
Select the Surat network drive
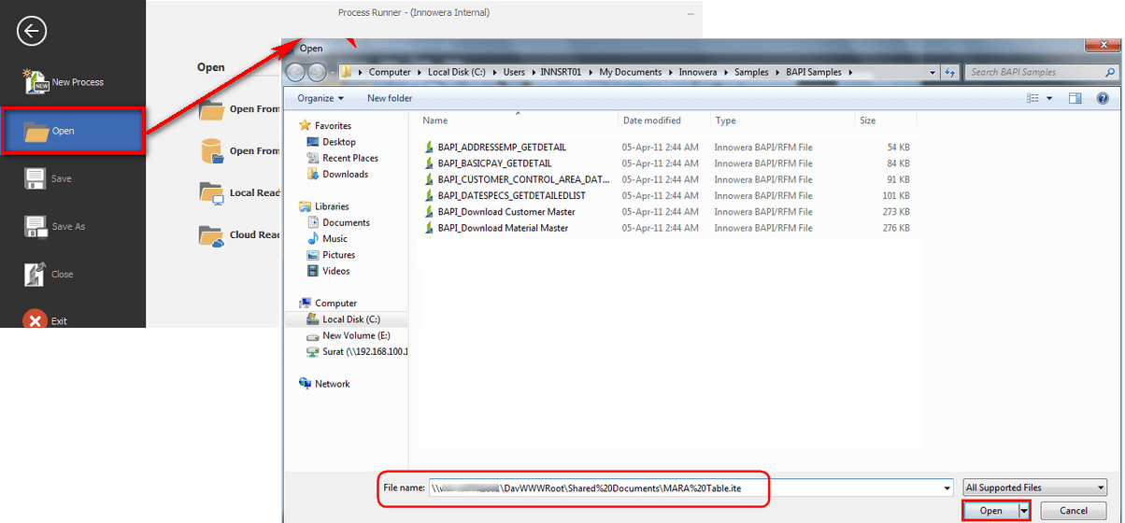(x=358, y=352)
